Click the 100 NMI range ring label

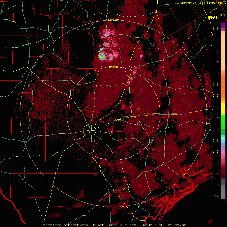pyautogui.click(x=113, y=20)
